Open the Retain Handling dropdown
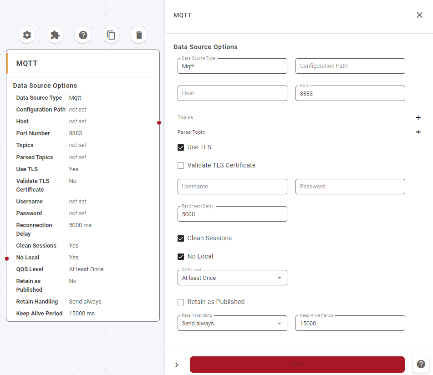 pos(232,323)
